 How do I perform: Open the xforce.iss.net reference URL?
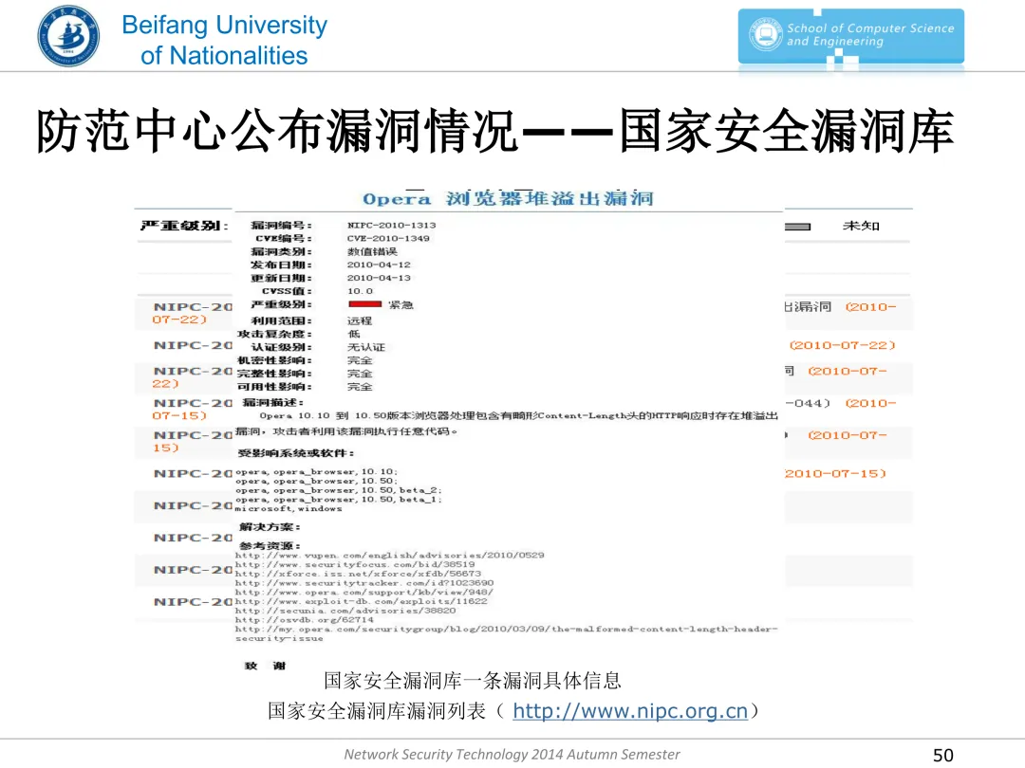pyautogui.click(x=358, y=574)
